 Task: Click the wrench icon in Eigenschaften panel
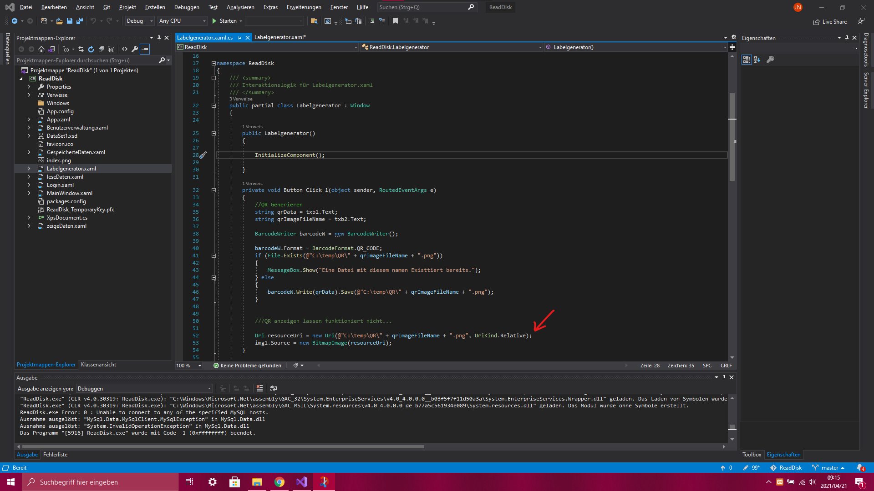[x=770, y=60]
